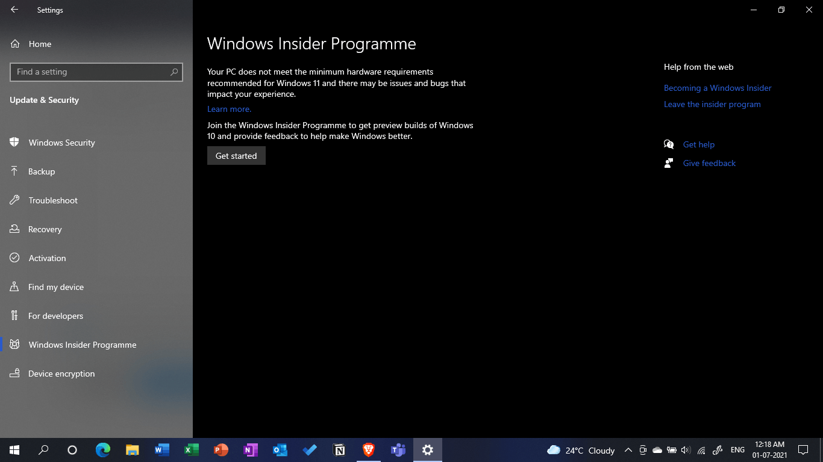Open the Windows Start menu

click(x=14, y=450)
